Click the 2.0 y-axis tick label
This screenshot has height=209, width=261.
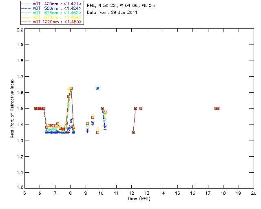20,30
